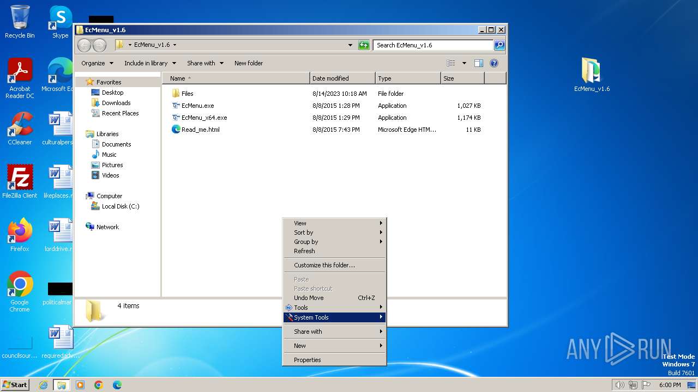698x392 pixels.
Task: Expand the EcMenu_v1.6 breadcrumb arrow
Action: [174, 45]
